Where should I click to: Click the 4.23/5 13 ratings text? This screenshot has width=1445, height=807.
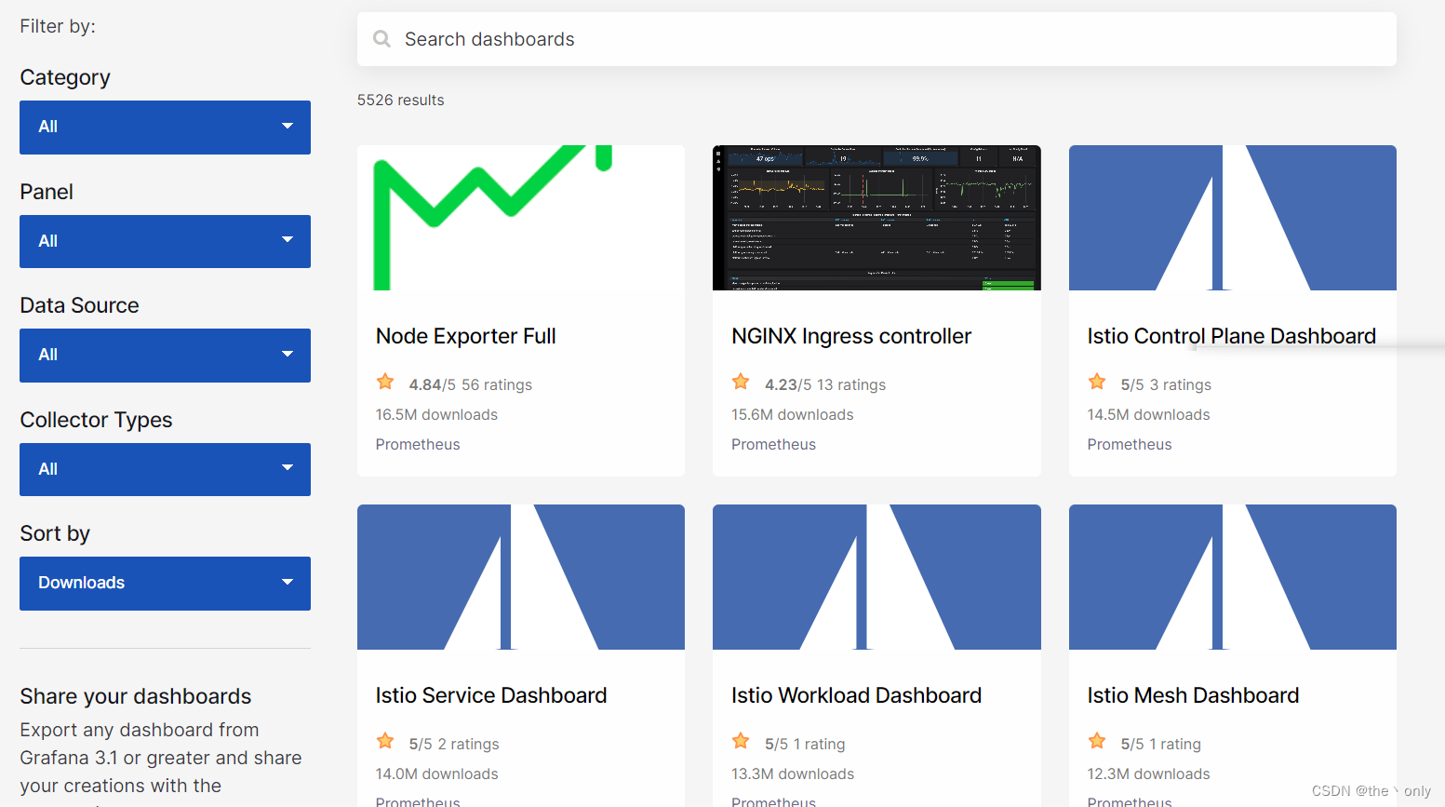point(825,384)
